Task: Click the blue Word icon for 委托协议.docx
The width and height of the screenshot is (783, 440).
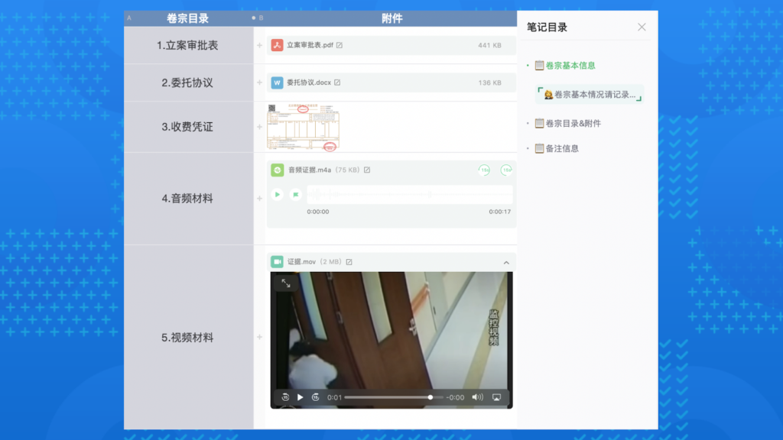Action: (x=277, y=82)
